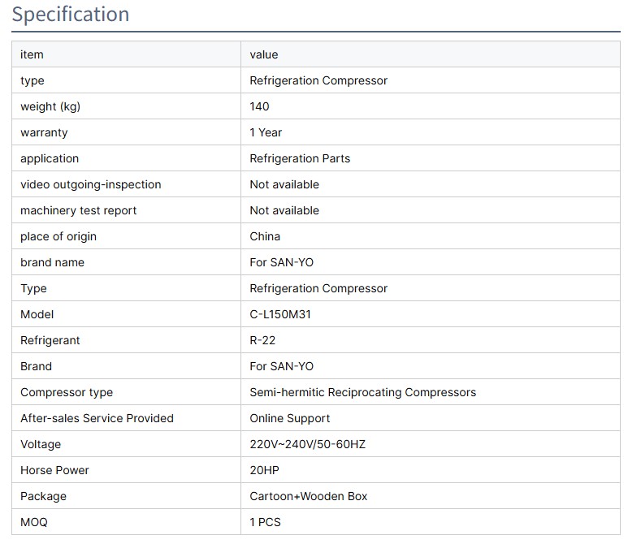Click the MOQ value '1 PCS'
The height and width of the screenshot is (544, 628).
(265, 522)
